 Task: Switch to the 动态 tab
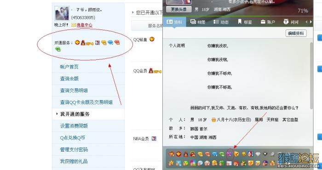(221, 22)
